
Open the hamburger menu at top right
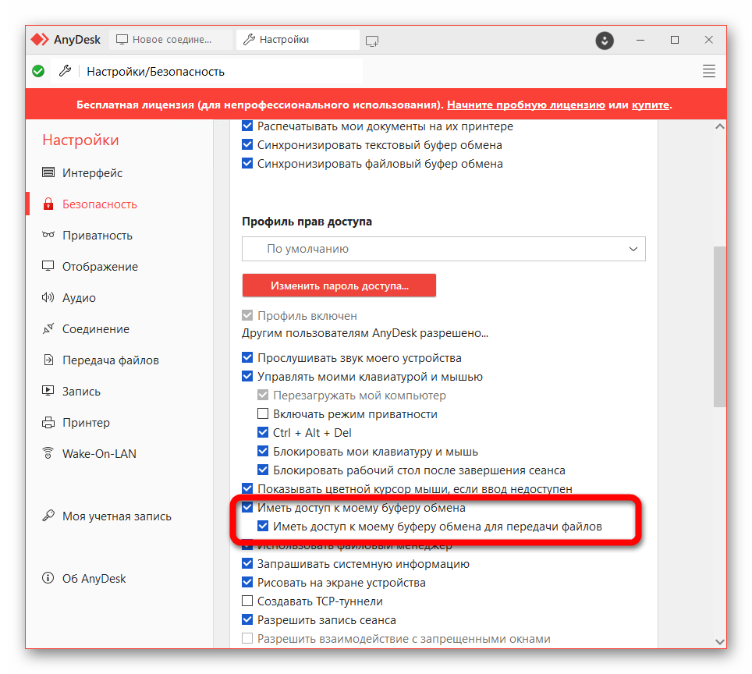pyautogui.click(x=708, y=72)
